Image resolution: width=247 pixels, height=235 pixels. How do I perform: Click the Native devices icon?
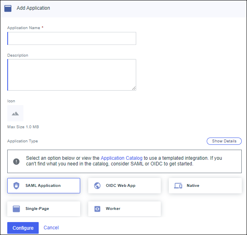(178, 186)
